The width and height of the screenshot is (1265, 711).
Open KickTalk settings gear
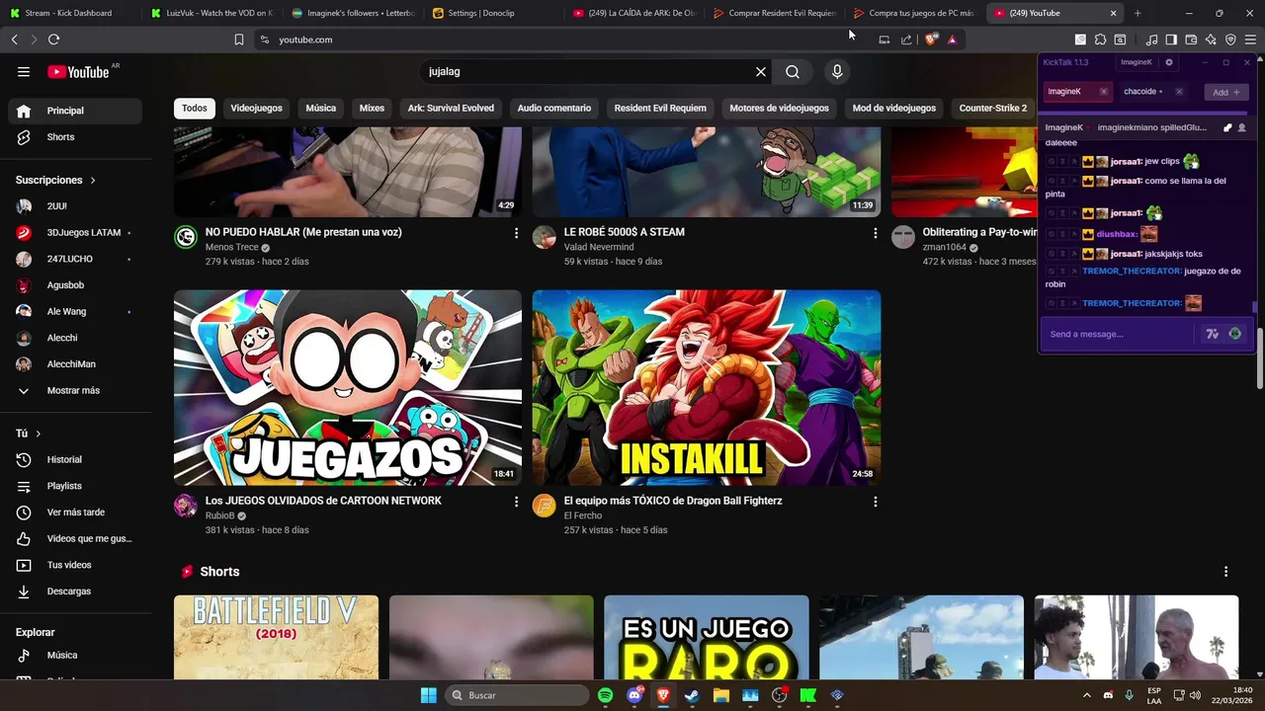point(1169,62)
